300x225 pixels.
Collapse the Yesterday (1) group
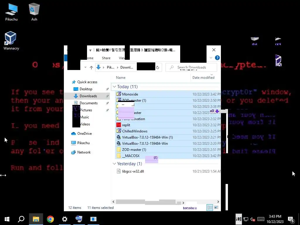[114, 164]
